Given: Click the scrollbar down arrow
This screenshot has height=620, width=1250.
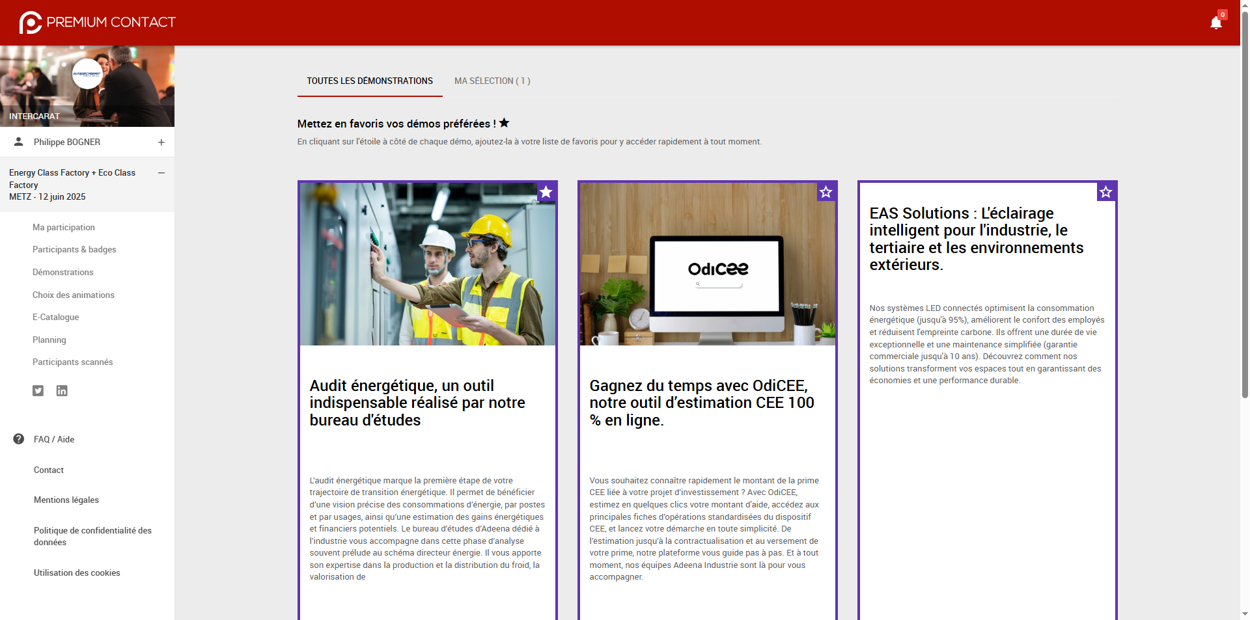Looking at the screenshot, I should (x=1245, y=613).
